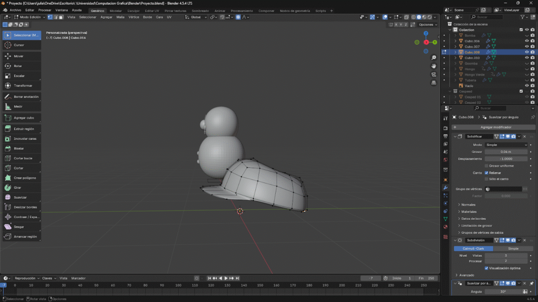Expand the Normales section
Image resolution: width=538 pixels, height=302 pixels.
468,204
